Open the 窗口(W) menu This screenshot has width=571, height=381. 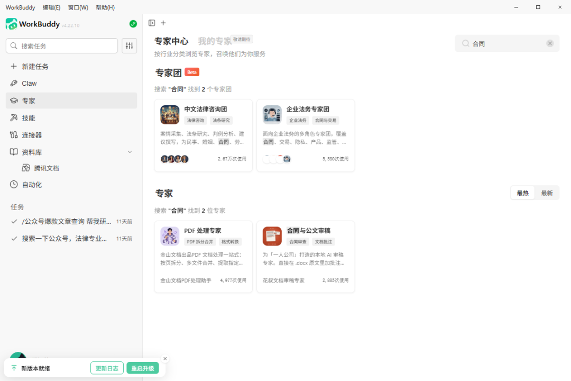78,7
